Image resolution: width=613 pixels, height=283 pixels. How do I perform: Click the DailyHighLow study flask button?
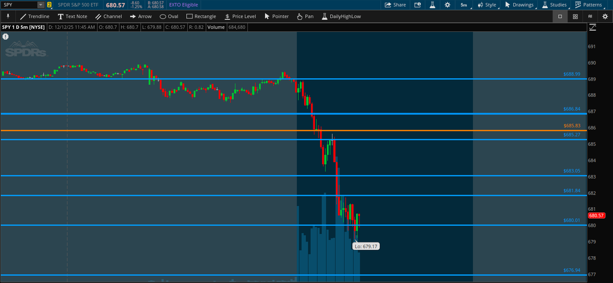click(x=341, y=16)
